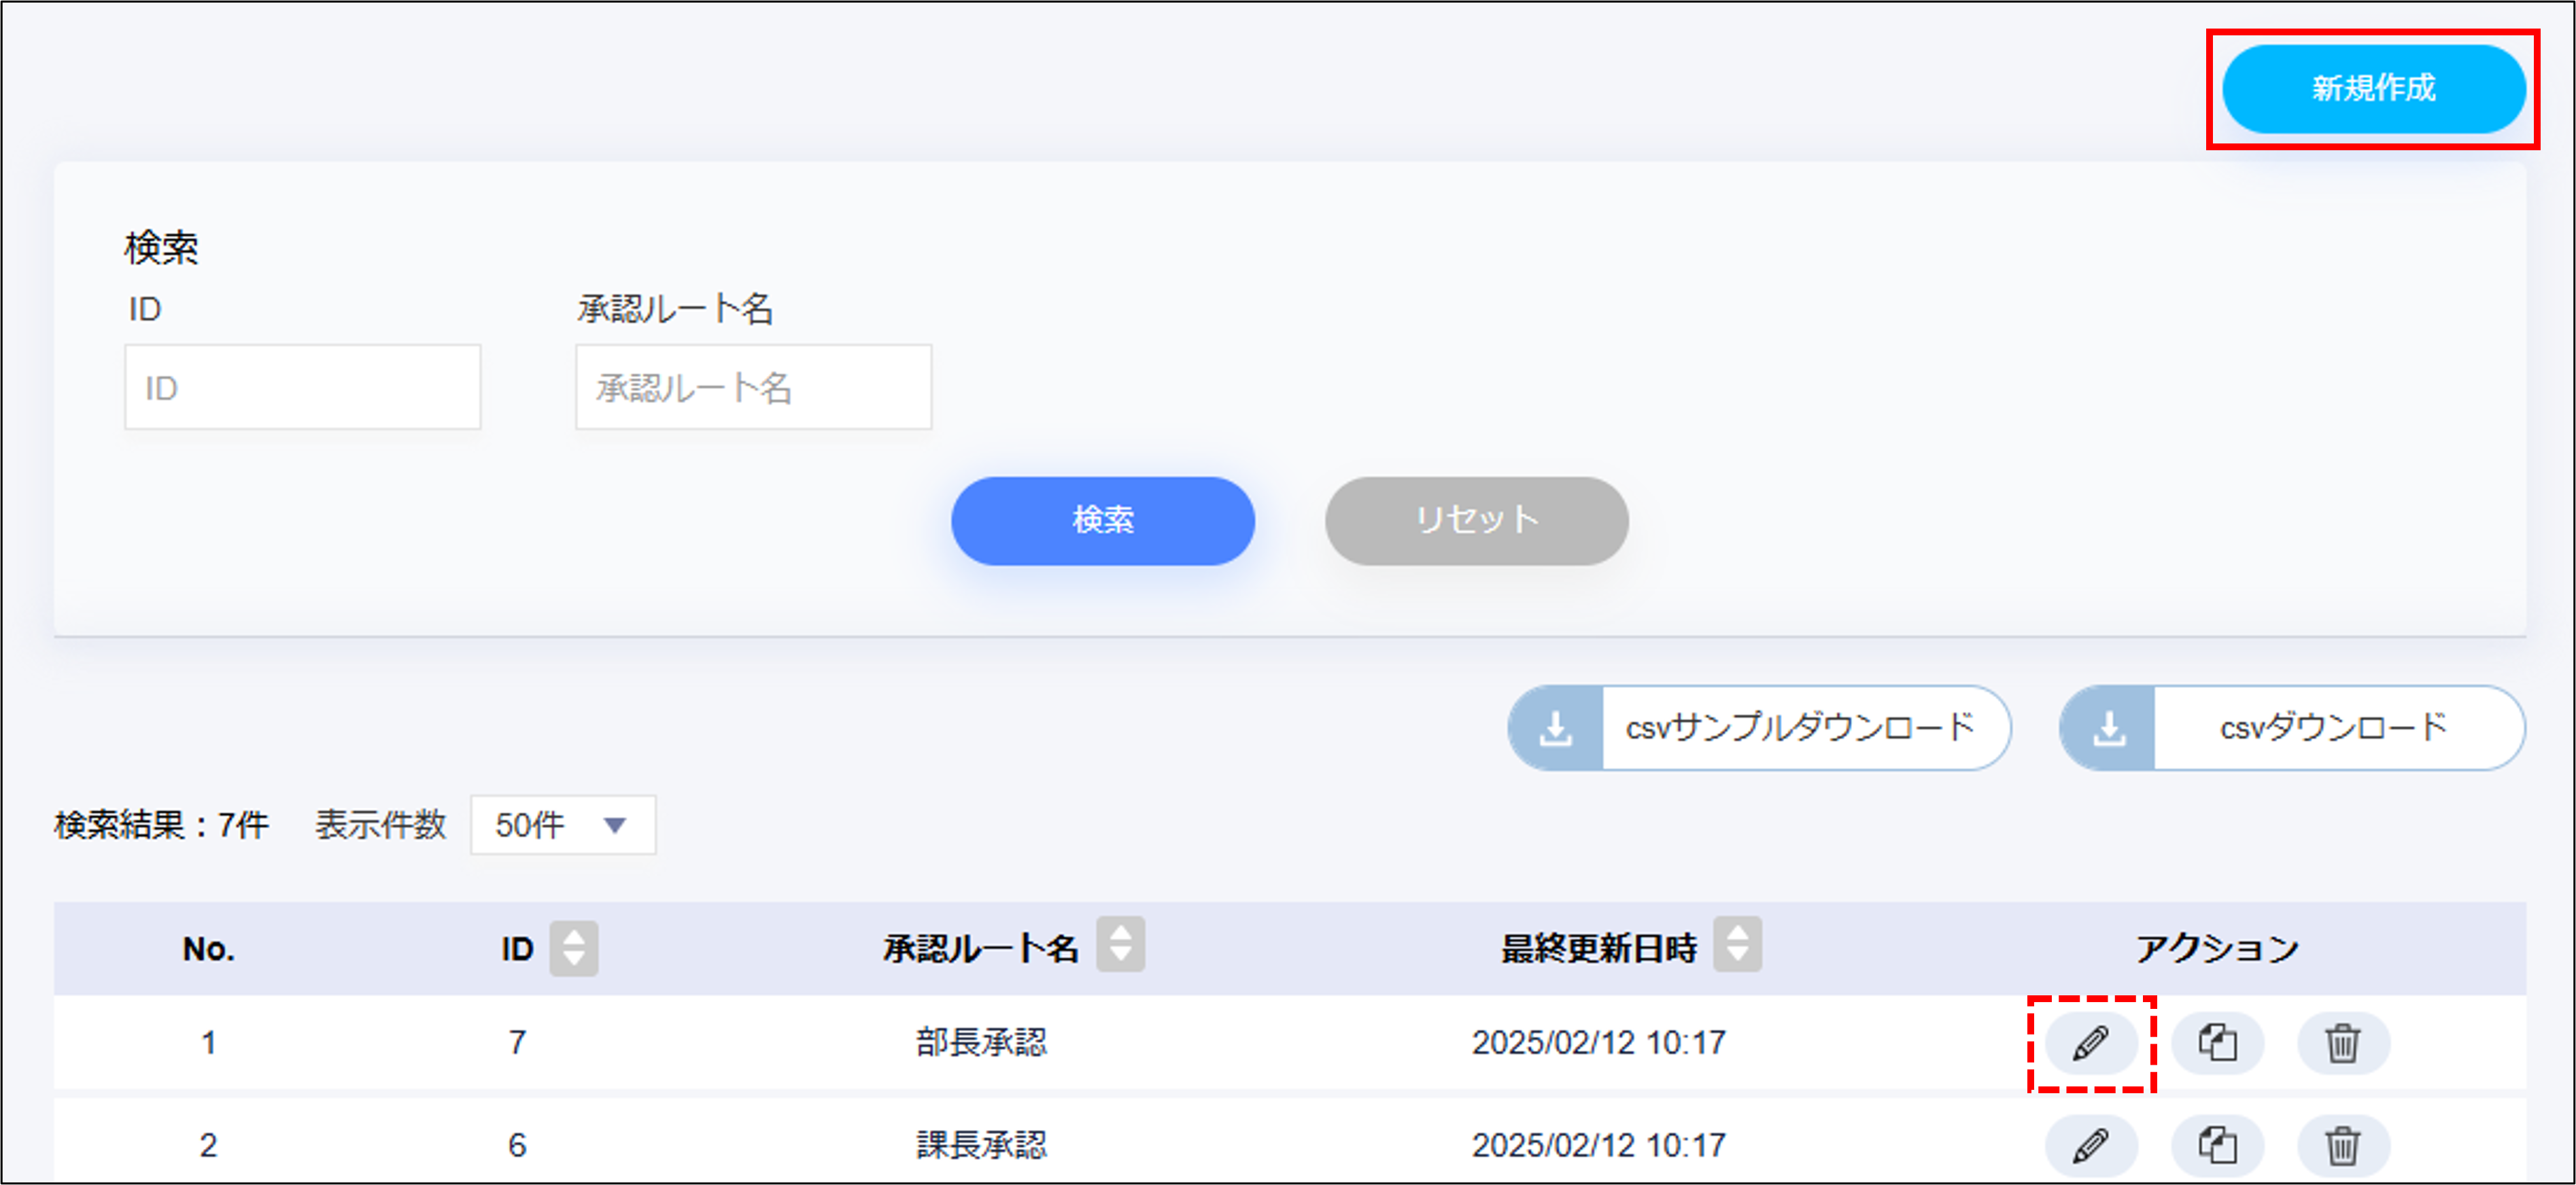The width and height of the screenshot is (2576, 1185).
Task: Click the 部長承認 route name cell
Action: click(981, 1043)
